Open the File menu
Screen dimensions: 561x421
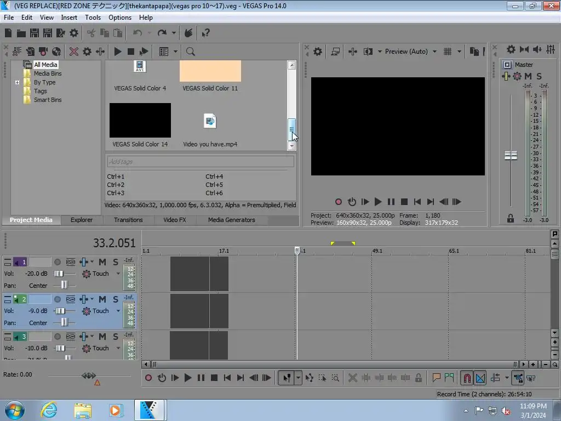[9, 18]
